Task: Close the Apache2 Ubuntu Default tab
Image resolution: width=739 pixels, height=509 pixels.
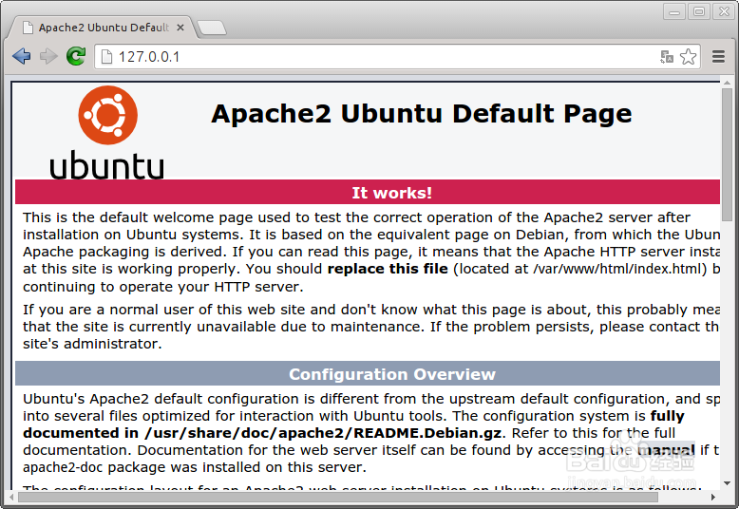Action: pyautogui.click(x=180, y=28)
